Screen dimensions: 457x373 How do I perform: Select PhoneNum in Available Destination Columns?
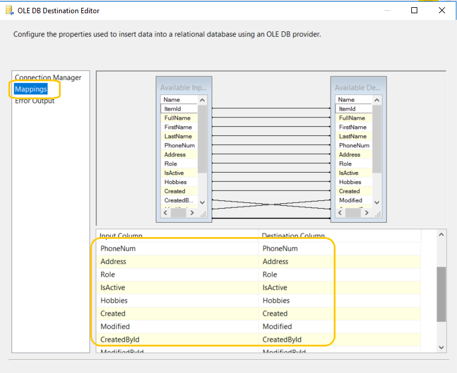354,146
